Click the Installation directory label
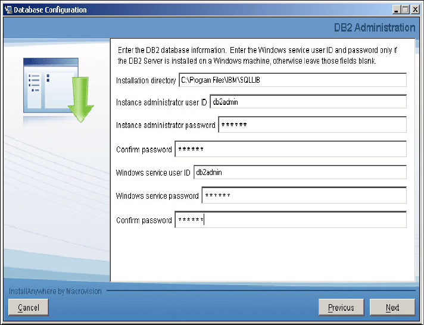 (x=146, y=80)
